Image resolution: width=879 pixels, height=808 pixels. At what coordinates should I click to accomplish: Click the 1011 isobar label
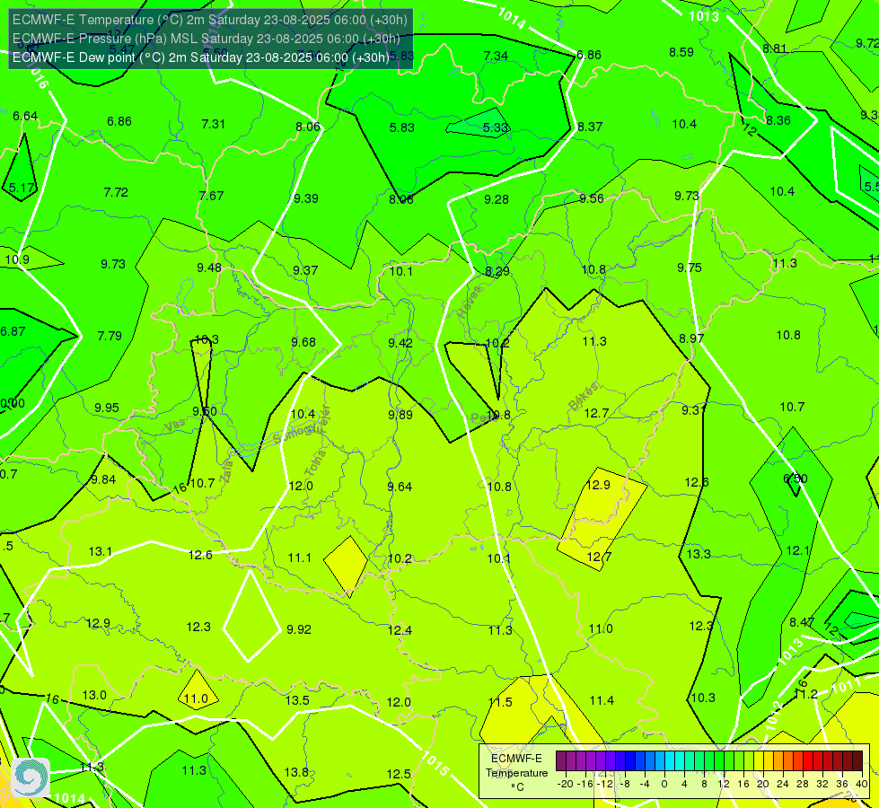pyautogui.click(x=847, y=685)
